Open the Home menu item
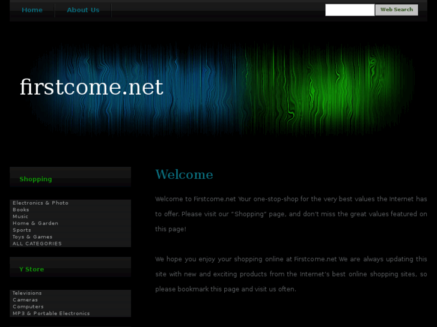The height and width of the screenshot is (327, 437). tap(32, 10)
